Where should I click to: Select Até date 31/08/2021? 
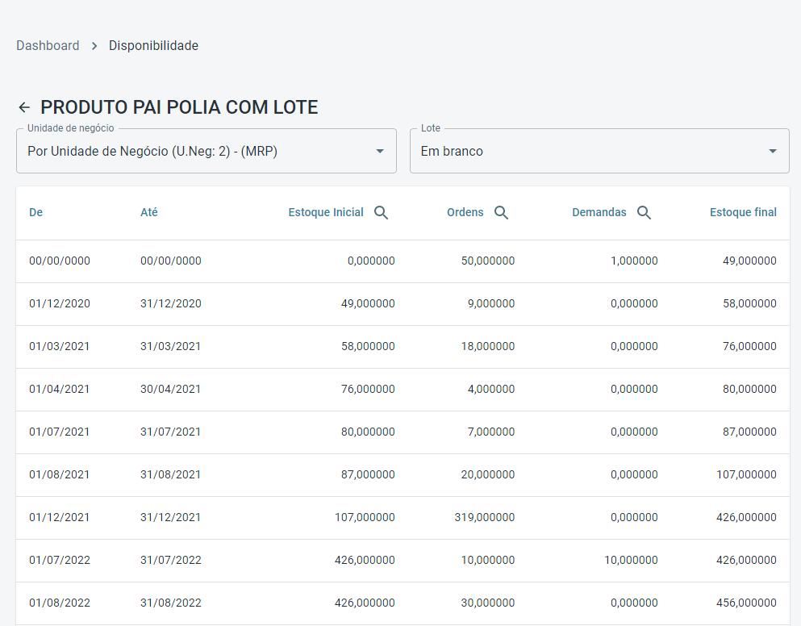pos(171,474)
